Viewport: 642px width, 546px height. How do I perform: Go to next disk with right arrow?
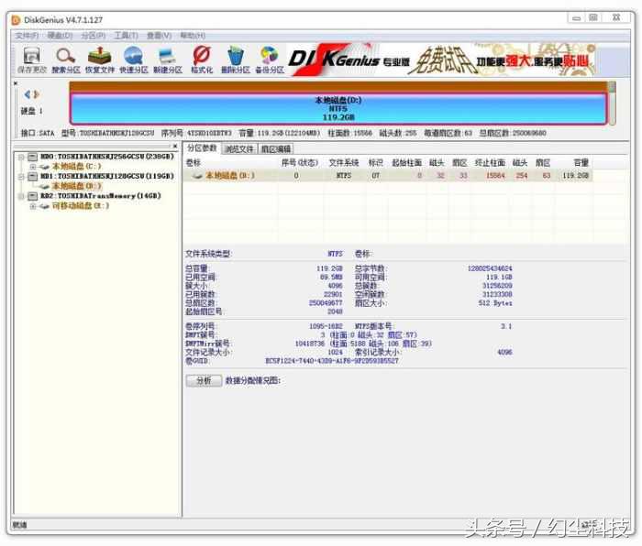pyautogui.click(x=36, y=94)
